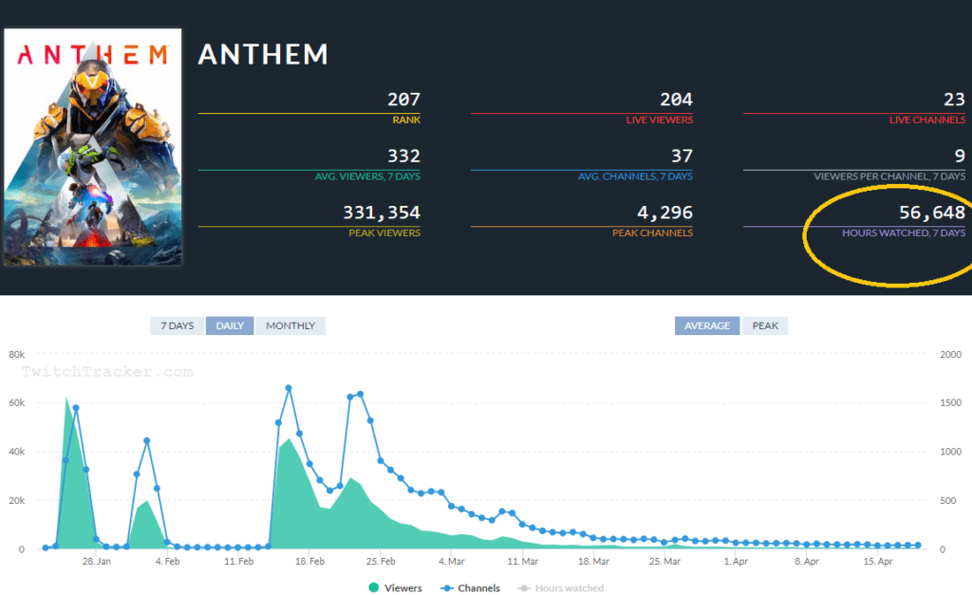
Task: Click the LIVE VIEWERS label
Action: tap(660, 120)
